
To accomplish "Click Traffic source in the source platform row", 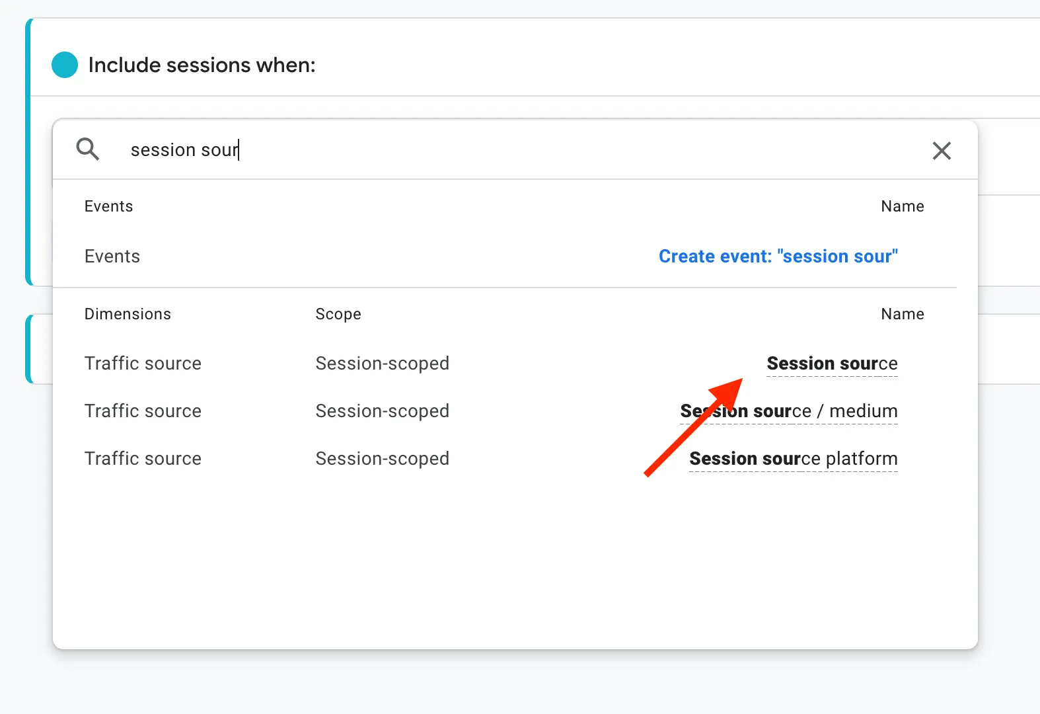I will point(143,459).
